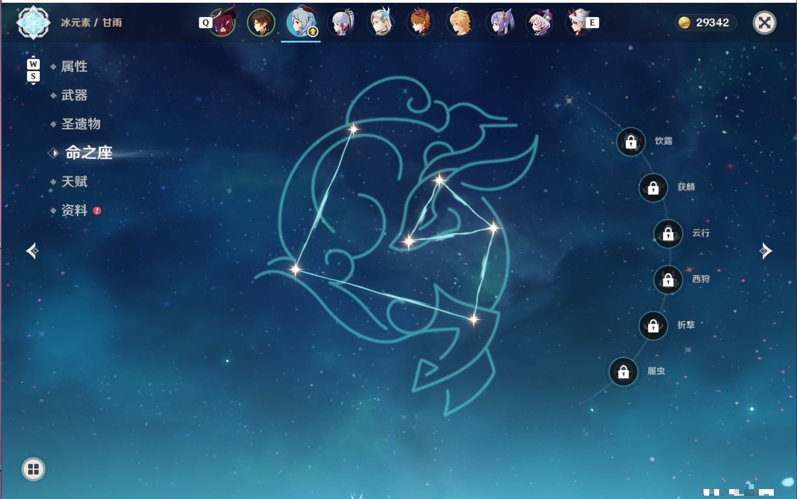The height and width of the screenshot is (499, 797).
Task: Click the Mora coin balance 29342
Action: (x=705, y=23)
